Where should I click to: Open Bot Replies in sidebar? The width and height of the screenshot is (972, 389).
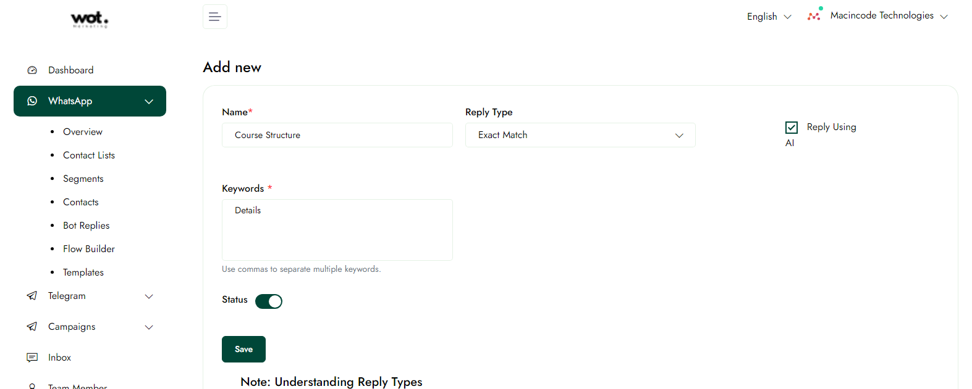[x=86, y=226]
